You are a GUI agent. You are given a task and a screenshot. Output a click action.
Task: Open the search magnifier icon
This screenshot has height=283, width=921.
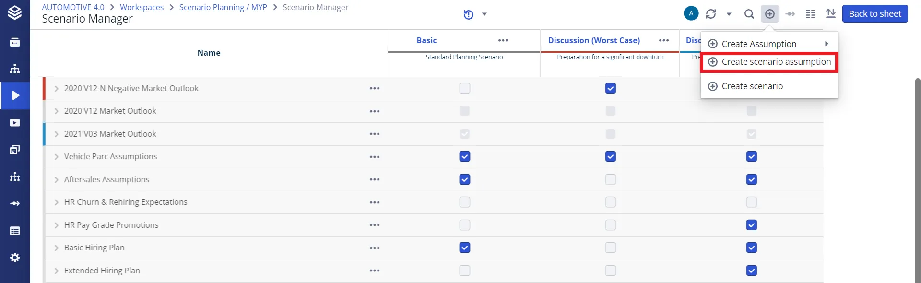point(749,14)
